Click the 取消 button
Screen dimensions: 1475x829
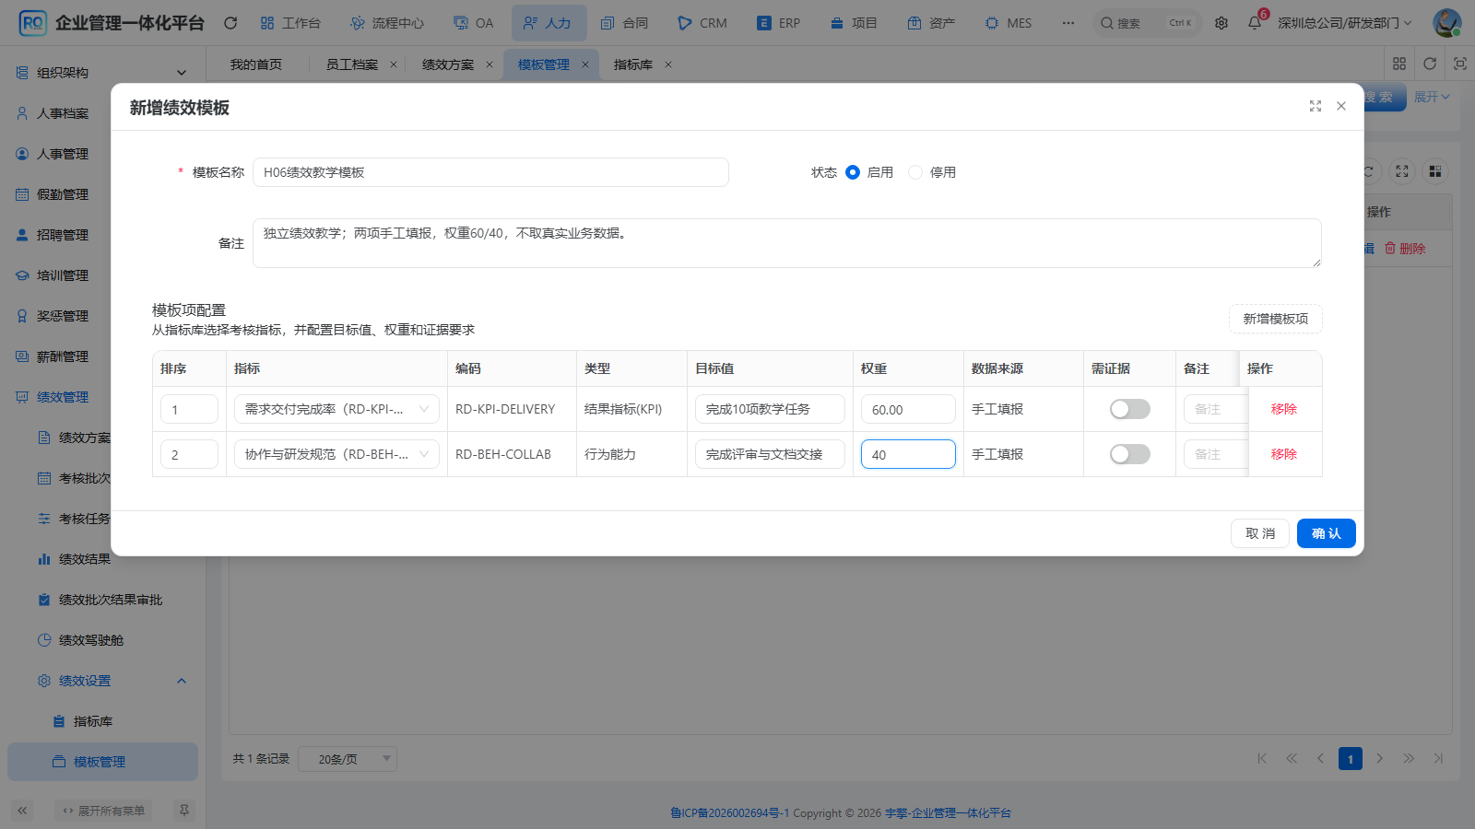[x=1260, y=533]
